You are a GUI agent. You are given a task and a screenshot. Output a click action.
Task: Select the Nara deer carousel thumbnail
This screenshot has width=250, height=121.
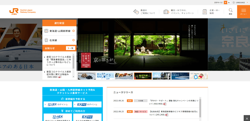click(x=161, y=76)
